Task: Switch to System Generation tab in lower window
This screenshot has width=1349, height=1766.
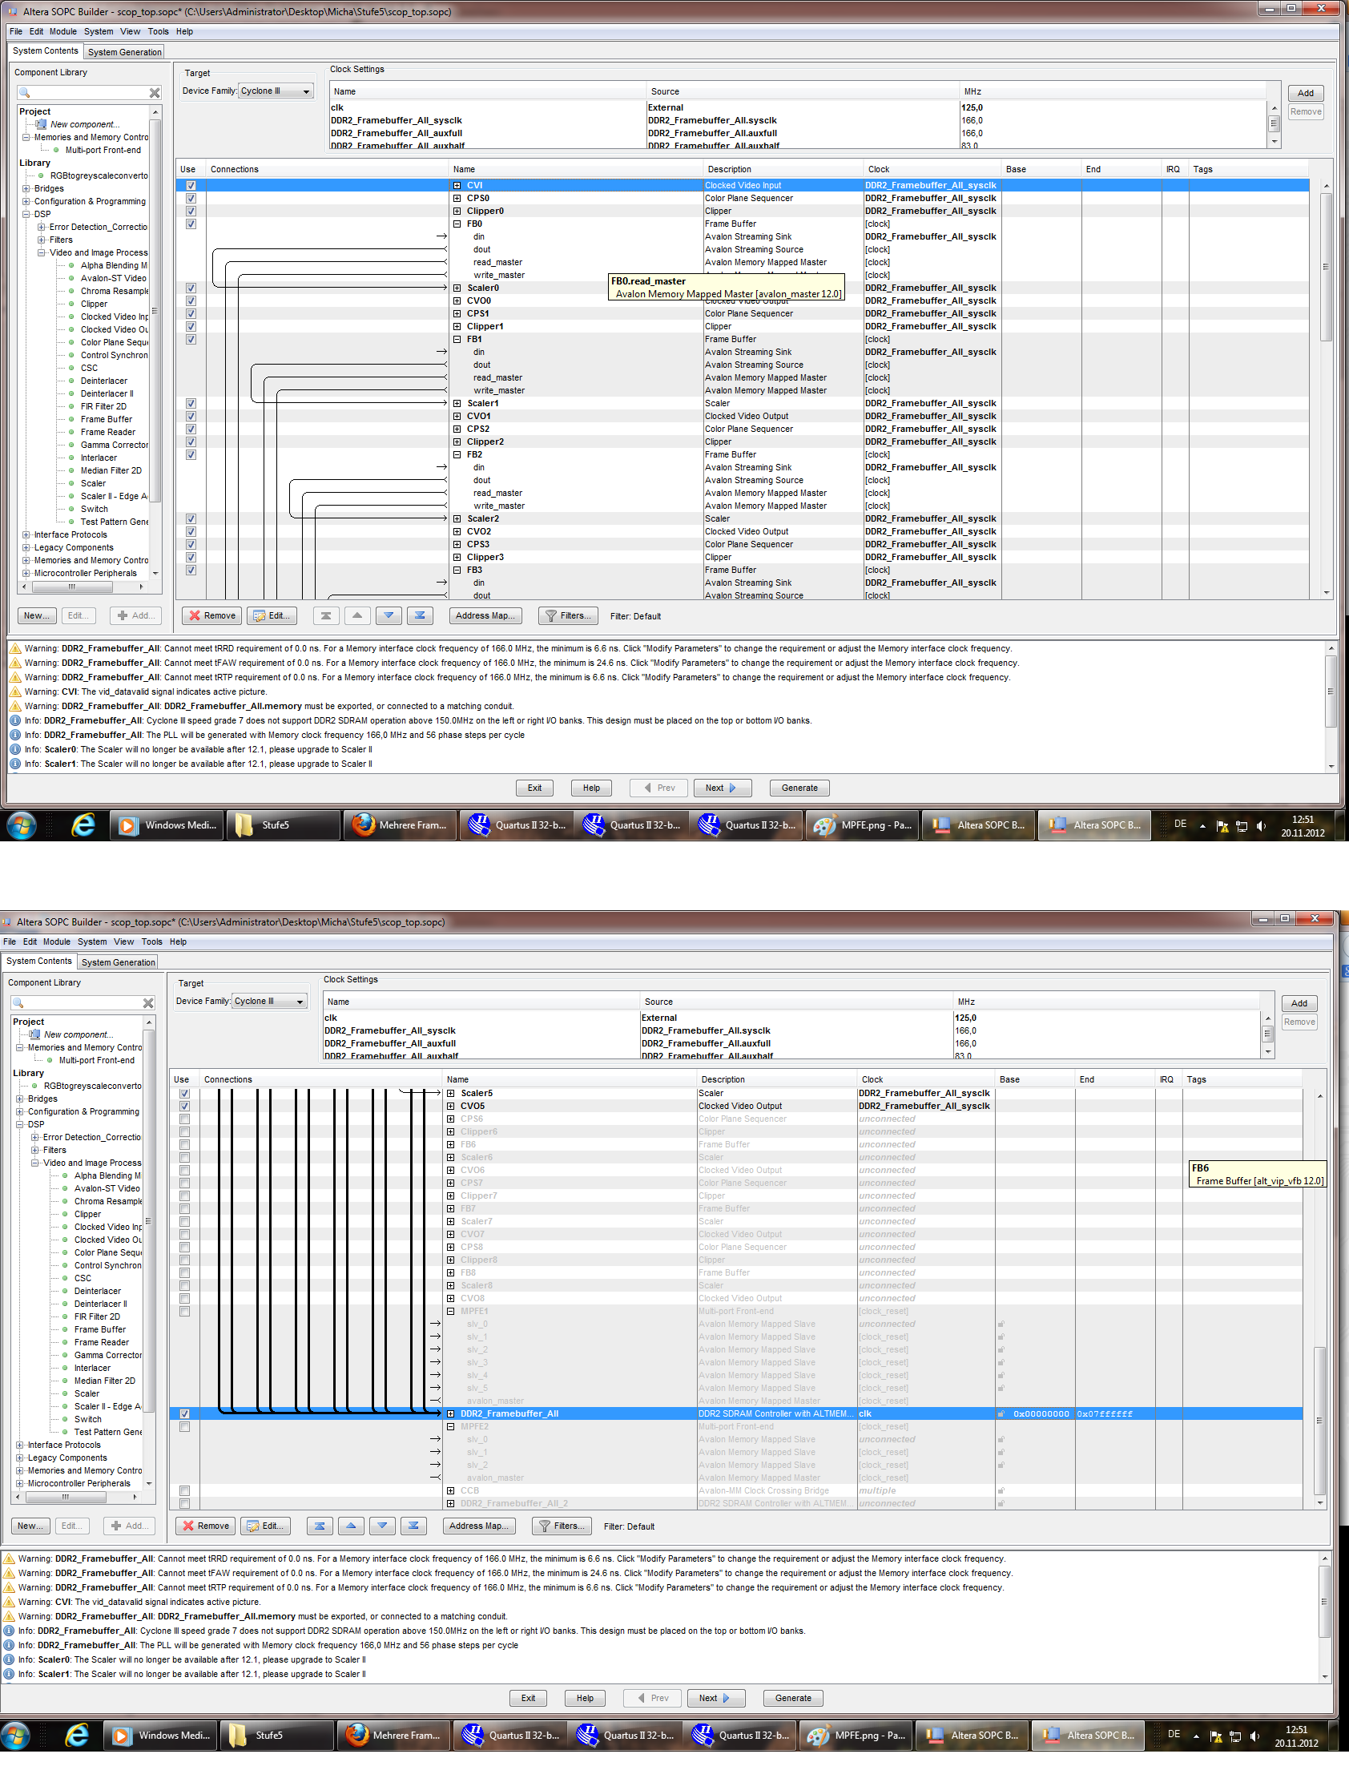Action: coord(118,962)
